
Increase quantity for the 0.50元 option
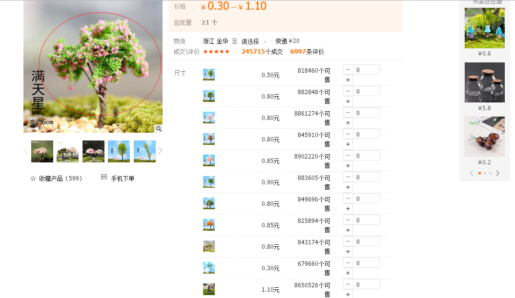[348, 80]
